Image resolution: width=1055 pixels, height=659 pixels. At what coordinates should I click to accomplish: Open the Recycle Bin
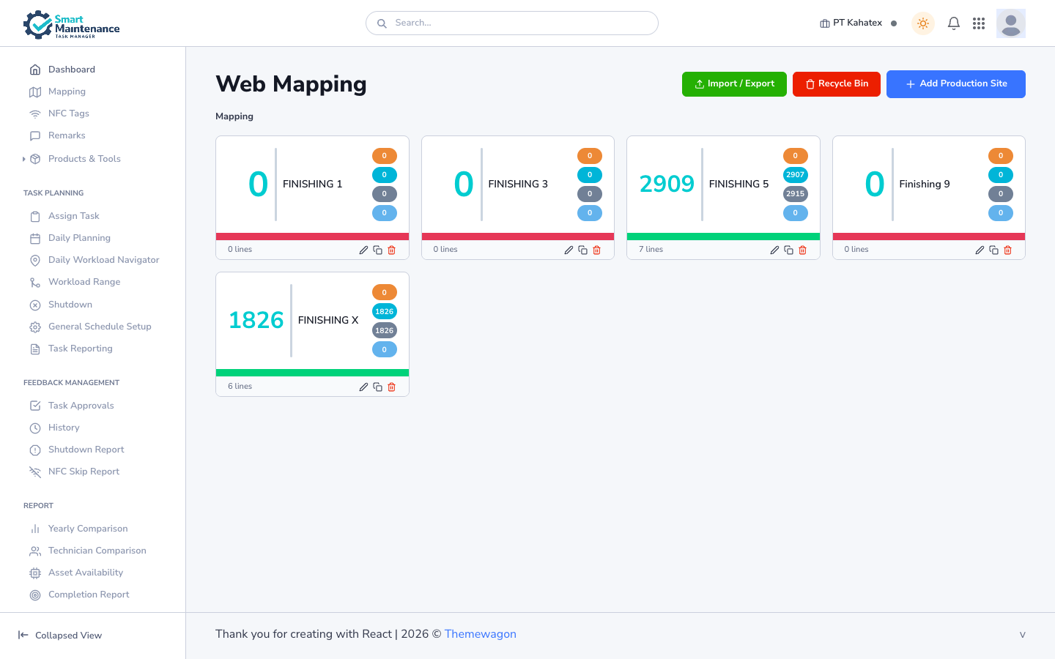point(836,84)
